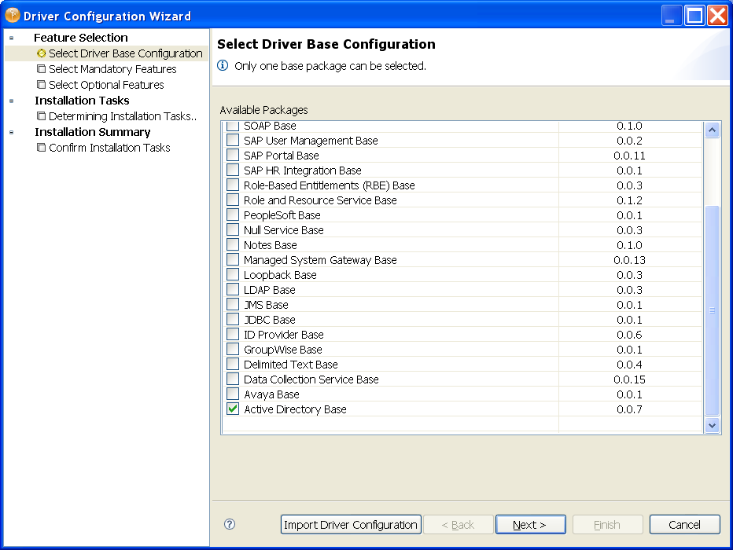Click the package list scrollbar thumb
Viewport: 733px width, 550px height.
pos(712,310)
